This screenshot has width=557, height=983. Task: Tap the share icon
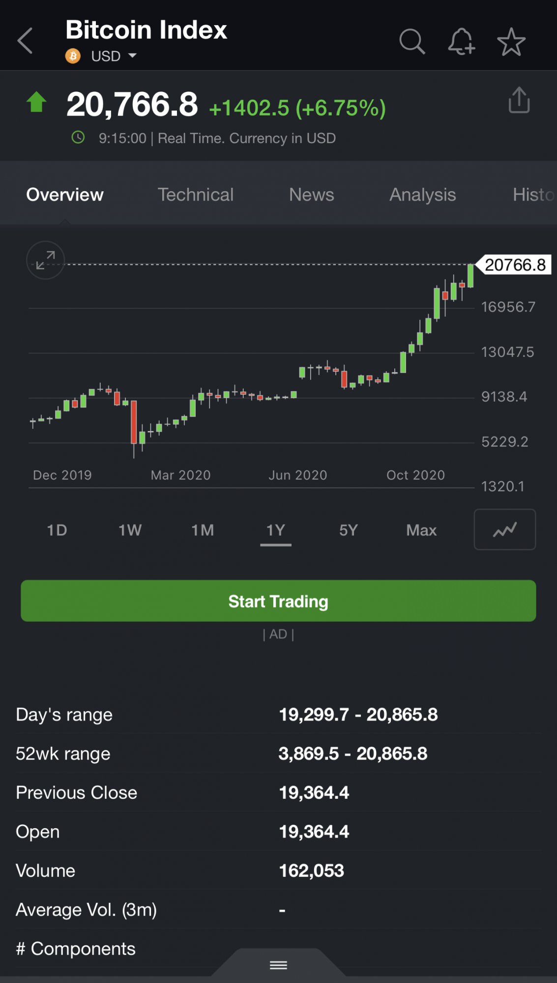519,101
